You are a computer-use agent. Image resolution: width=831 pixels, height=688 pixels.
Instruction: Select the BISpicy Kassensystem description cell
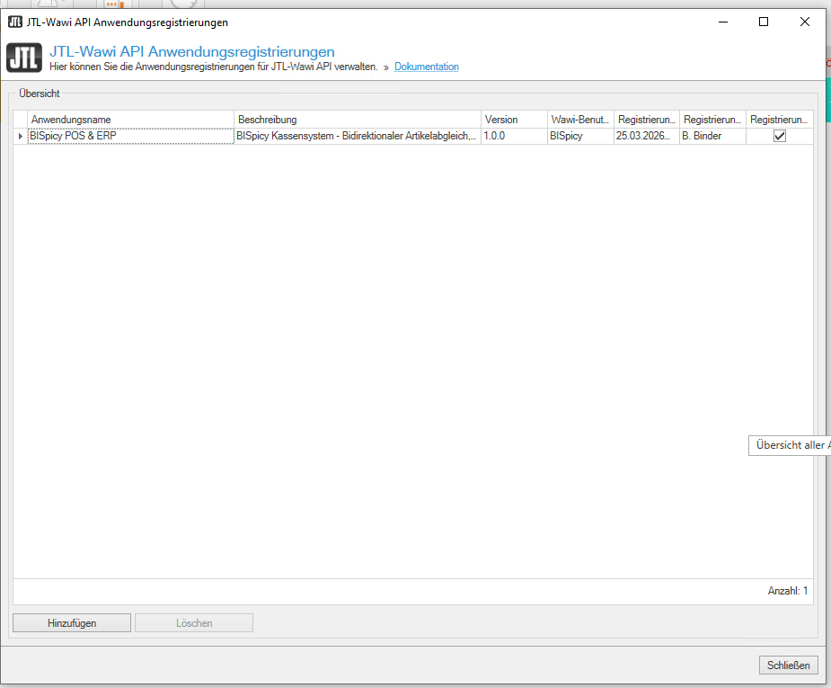coord(357,137)
